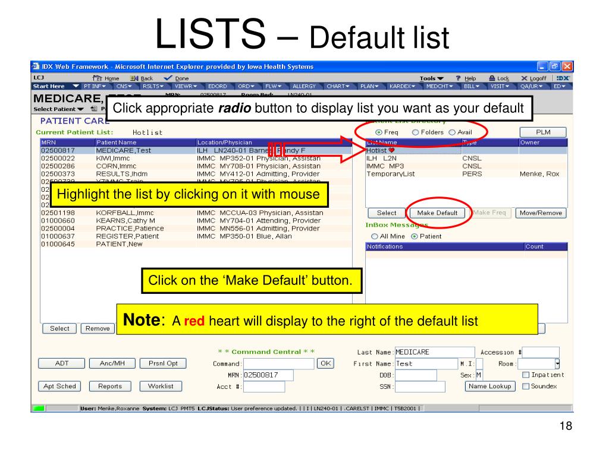Viewport: 609px width, 456px height.
Task: Open Help with the question mark icon
Action: [x=459, y=78]
